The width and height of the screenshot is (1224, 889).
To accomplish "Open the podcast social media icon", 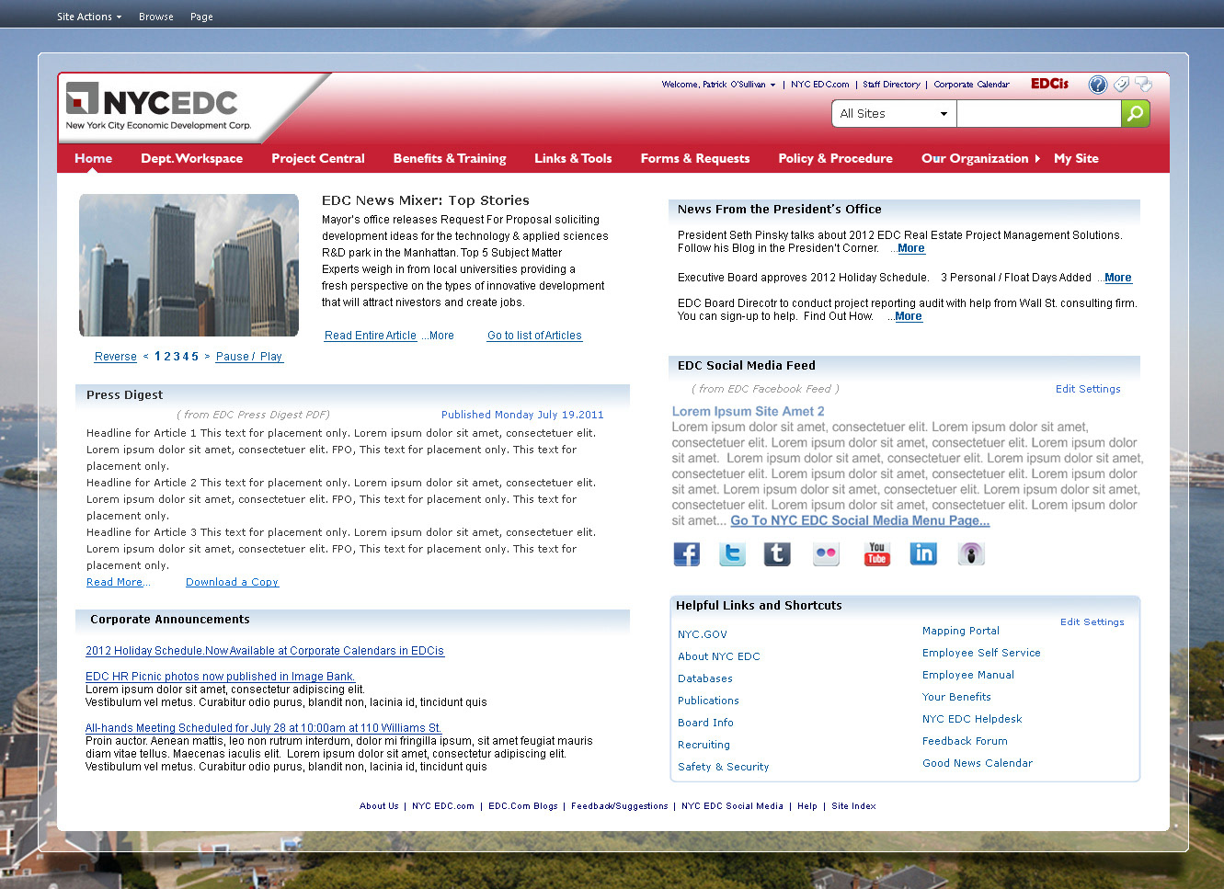I will (971, 553).
